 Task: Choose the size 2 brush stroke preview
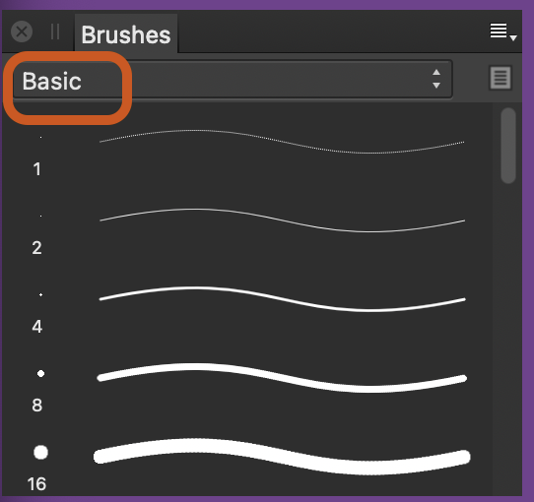pos(282,220)
